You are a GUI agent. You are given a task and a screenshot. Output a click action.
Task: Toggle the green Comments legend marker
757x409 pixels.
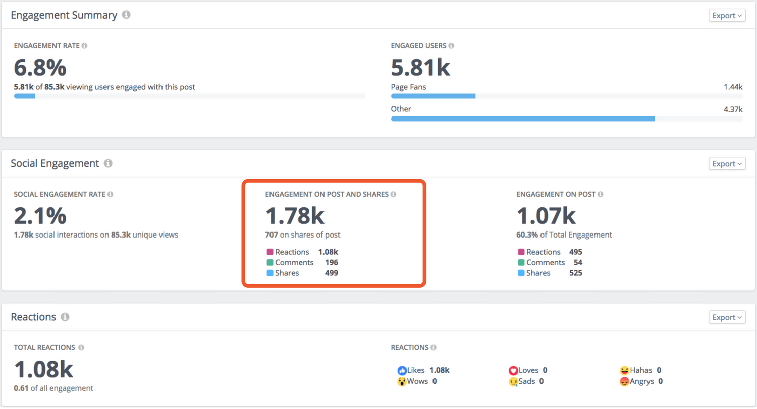[x=271, y=262]
